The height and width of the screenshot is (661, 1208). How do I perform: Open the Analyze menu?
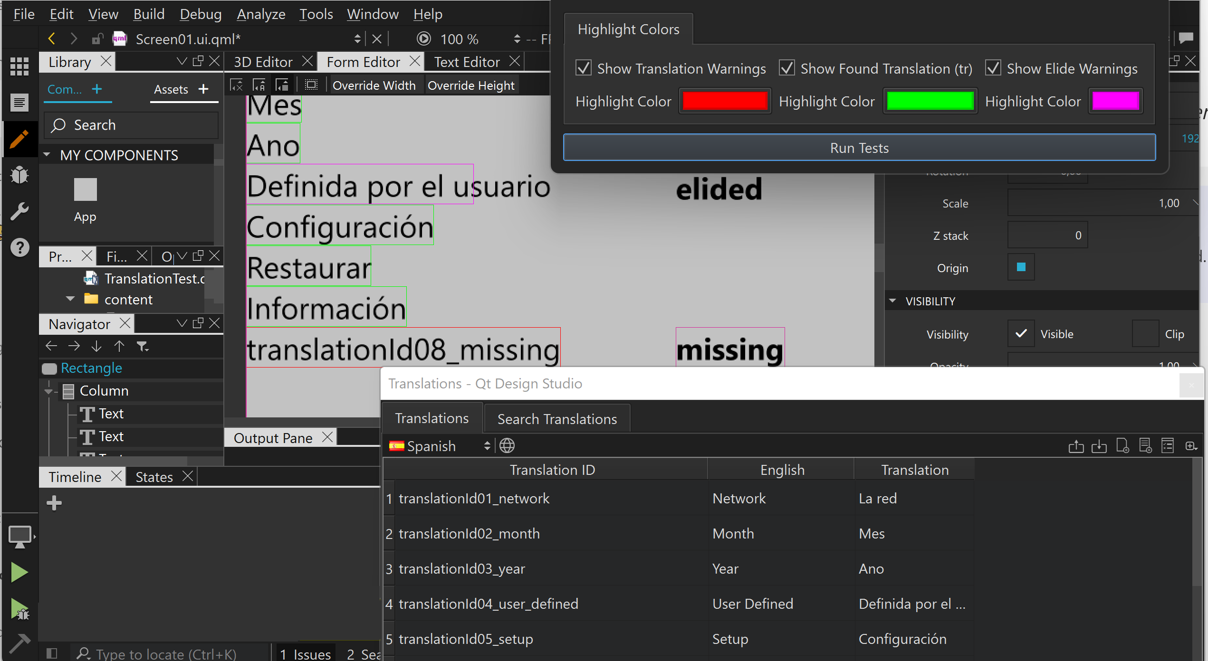click(261, 14)
